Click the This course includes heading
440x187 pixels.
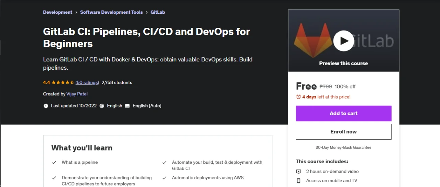pyautogui.click(x=322, y=161)
